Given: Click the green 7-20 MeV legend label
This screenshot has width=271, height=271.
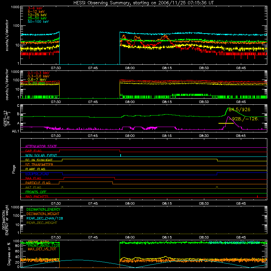Looking at the screenshot, I should [36, 83].
